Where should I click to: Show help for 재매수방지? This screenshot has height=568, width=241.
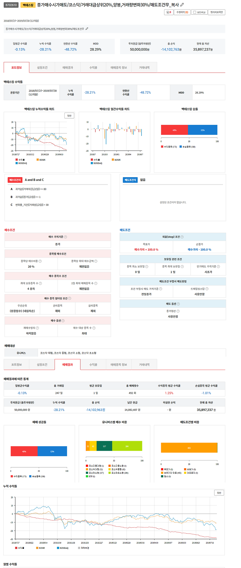pos(37,328)
